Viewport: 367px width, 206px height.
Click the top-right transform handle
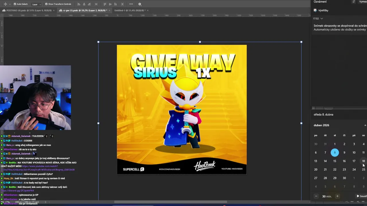tap(301, 42)
